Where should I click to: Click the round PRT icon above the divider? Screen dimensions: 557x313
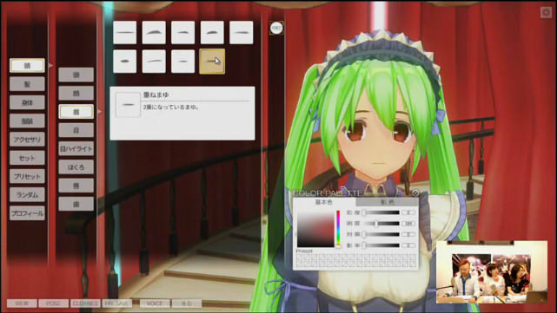coord(276,28)
